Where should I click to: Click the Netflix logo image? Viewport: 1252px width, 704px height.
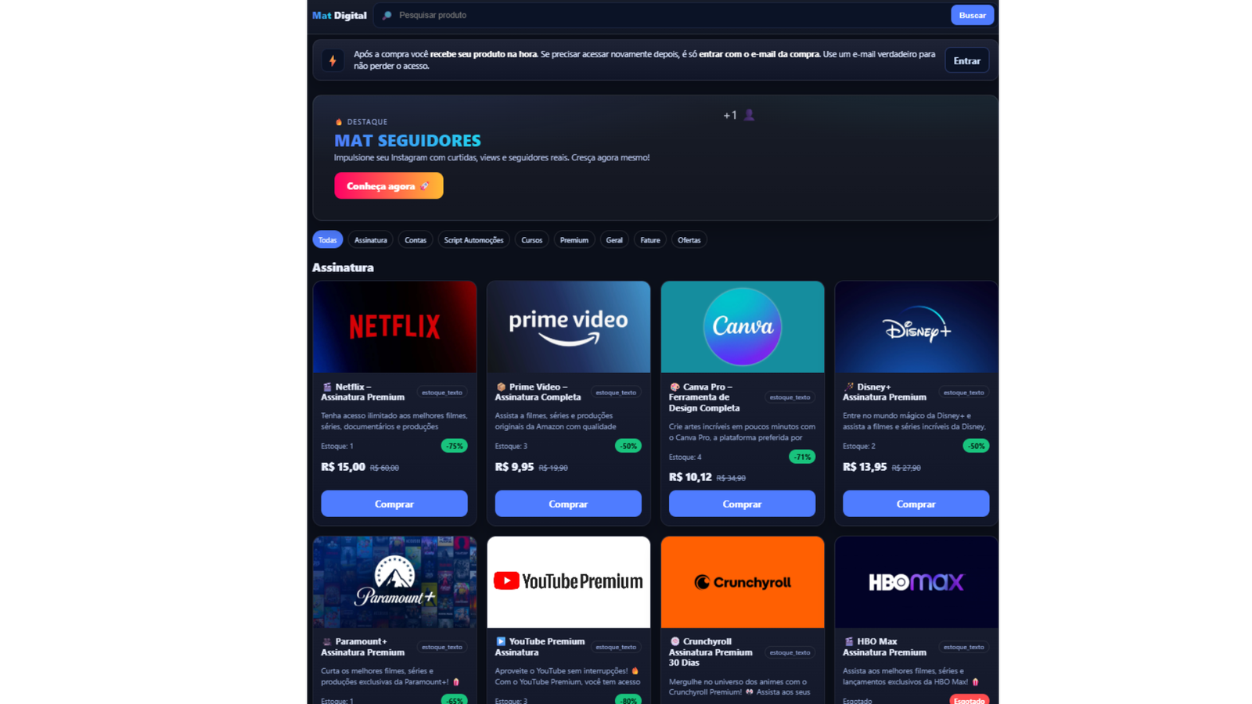(394, 326)
